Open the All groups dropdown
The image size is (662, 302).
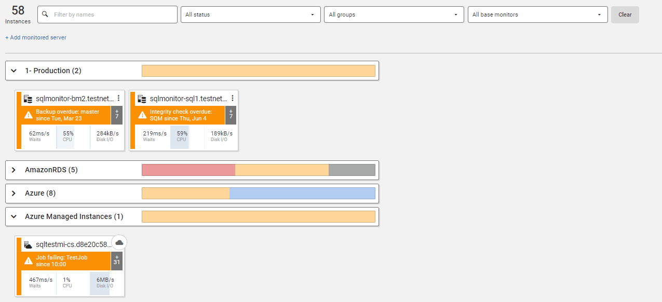394,15
